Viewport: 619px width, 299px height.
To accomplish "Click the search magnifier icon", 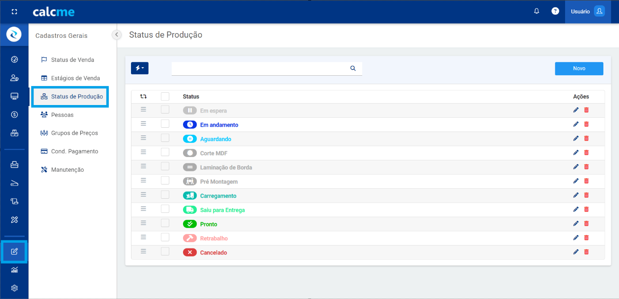I will coord(353,68).
